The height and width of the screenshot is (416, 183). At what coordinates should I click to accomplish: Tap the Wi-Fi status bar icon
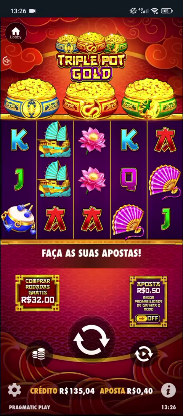pyautogui.click(x=154, y=11)
